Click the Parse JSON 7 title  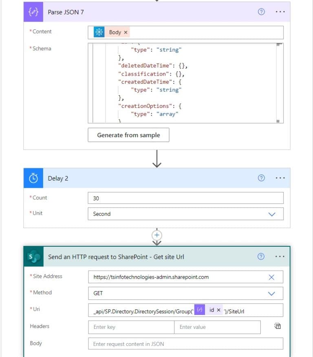point(66,12)
